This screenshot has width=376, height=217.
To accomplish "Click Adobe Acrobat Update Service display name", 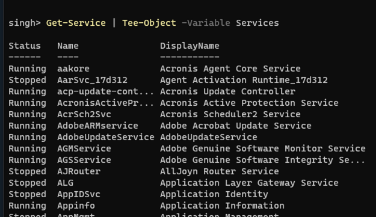I will (x=236, y=126).
